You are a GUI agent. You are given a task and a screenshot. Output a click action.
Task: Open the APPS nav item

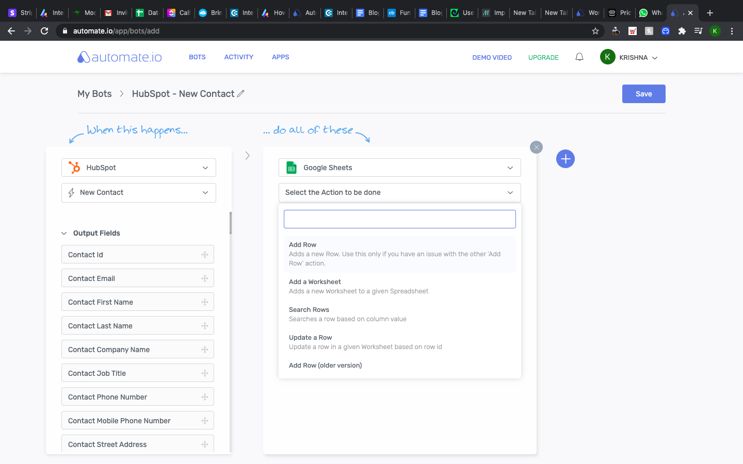(x=281, y=57)
